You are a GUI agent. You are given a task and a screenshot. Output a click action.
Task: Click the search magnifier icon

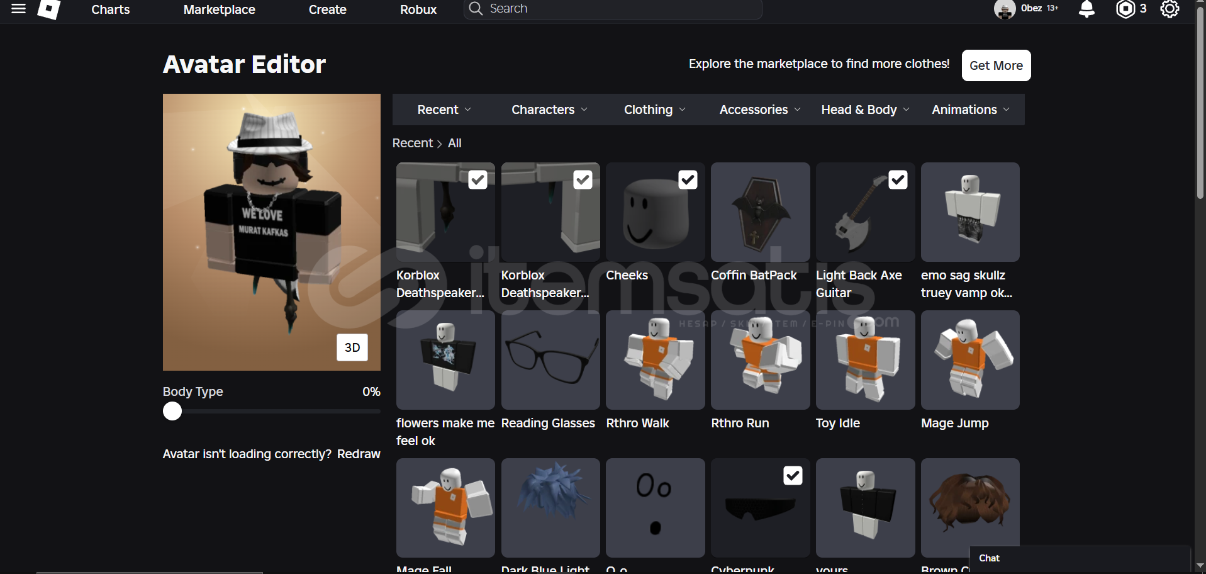[476, 9]
